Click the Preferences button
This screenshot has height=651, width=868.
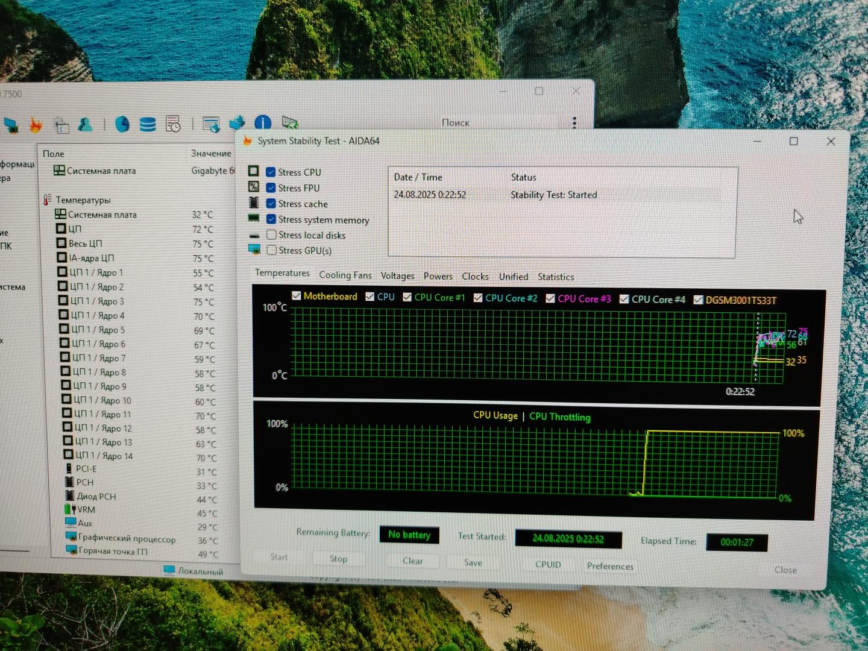tap(610, 566)
